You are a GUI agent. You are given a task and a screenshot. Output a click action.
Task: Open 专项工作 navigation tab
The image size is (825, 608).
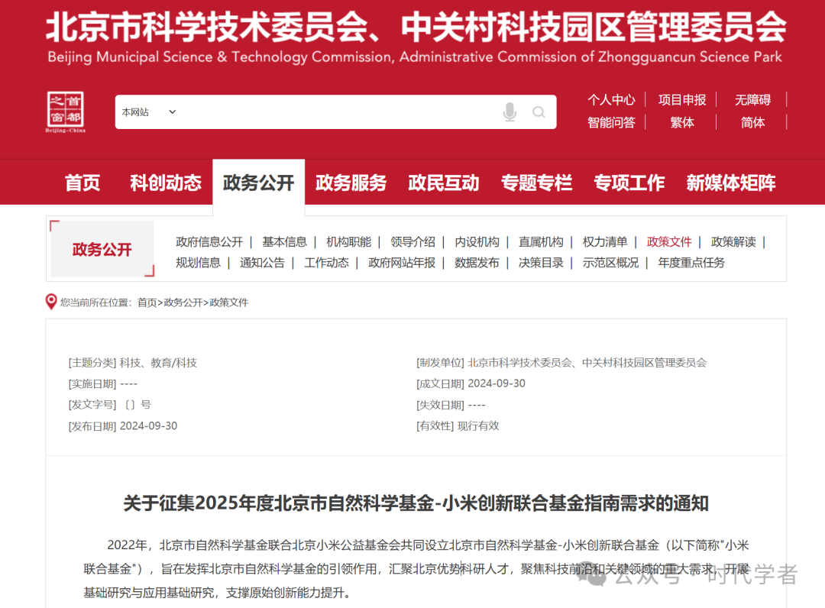tap(629, 183)
